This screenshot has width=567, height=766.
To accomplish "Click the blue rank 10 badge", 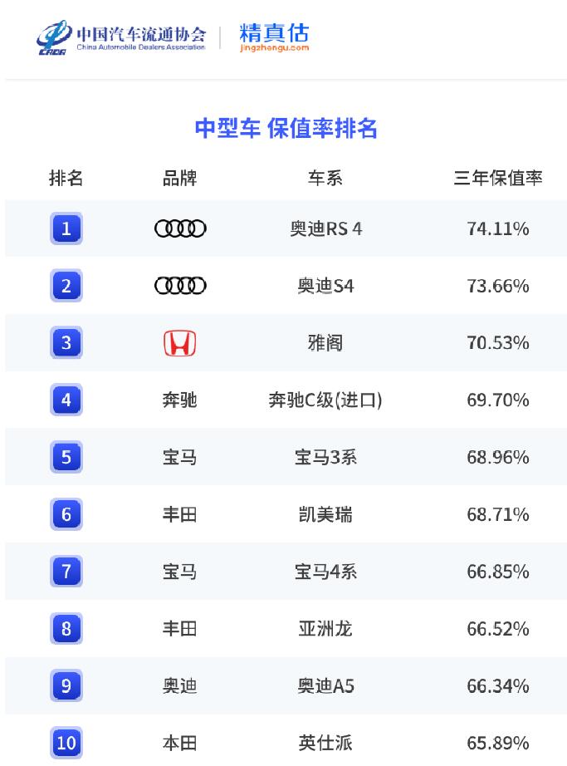I will tap(66, 743).
